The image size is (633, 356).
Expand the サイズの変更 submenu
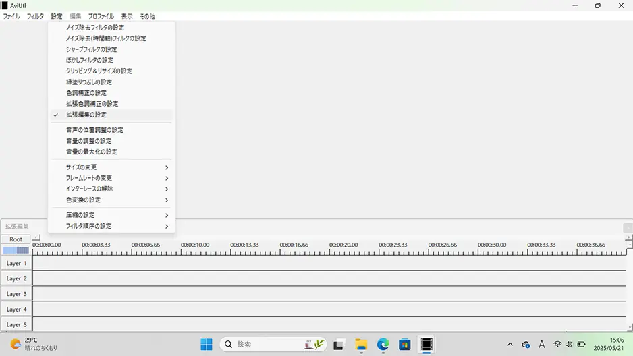(111, 167)
